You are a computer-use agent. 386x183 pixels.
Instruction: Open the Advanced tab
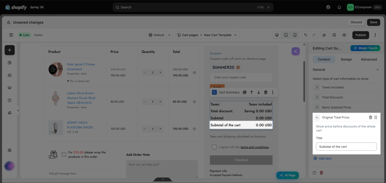pos(369,59)
